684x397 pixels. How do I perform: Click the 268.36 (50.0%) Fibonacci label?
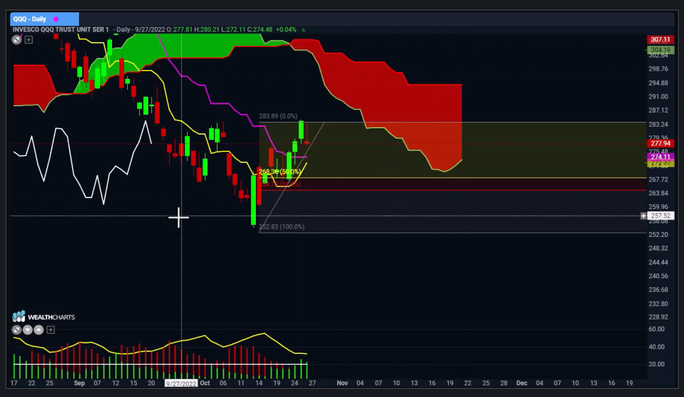coord(279,172)
